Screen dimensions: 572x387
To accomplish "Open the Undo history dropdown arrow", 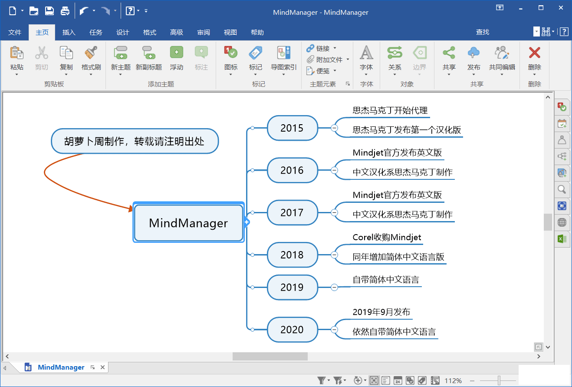I will pos(94,11).
